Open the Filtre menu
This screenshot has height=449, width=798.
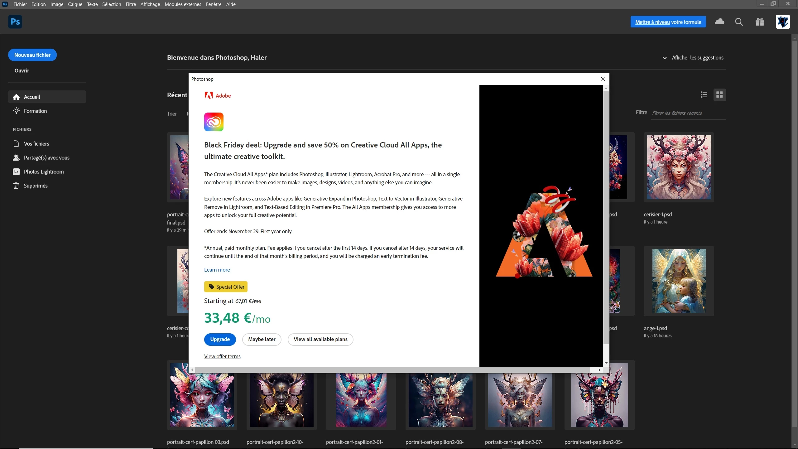point(131,4)
